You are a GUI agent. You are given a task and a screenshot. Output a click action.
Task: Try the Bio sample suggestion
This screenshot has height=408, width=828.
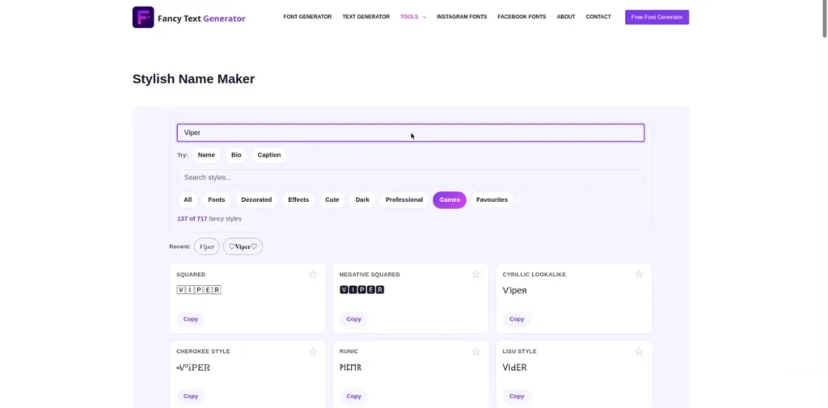(x=236, y=155)
